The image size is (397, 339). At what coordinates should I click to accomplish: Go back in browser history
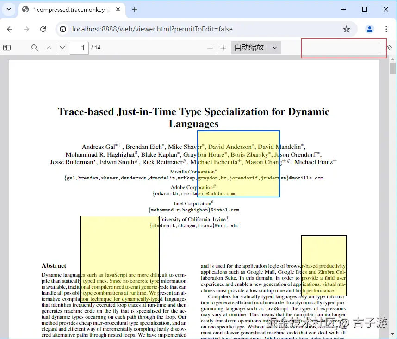click(10, 29)
